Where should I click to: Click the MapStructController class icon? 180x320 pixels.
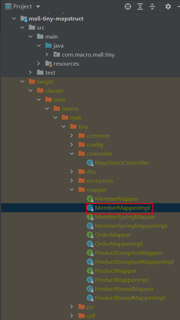tap(90, 163)
